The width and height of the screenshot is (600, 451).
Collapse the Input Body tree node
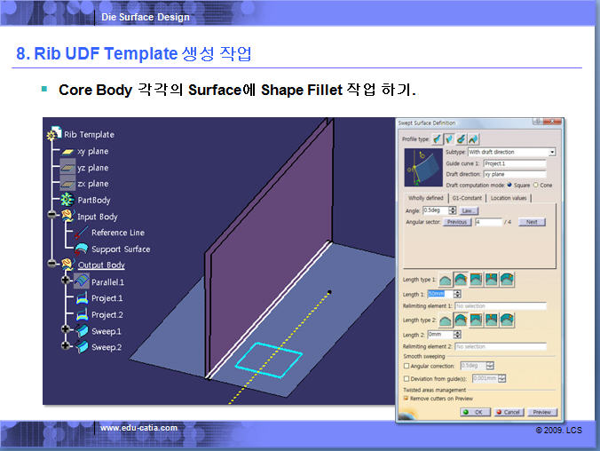52,217
